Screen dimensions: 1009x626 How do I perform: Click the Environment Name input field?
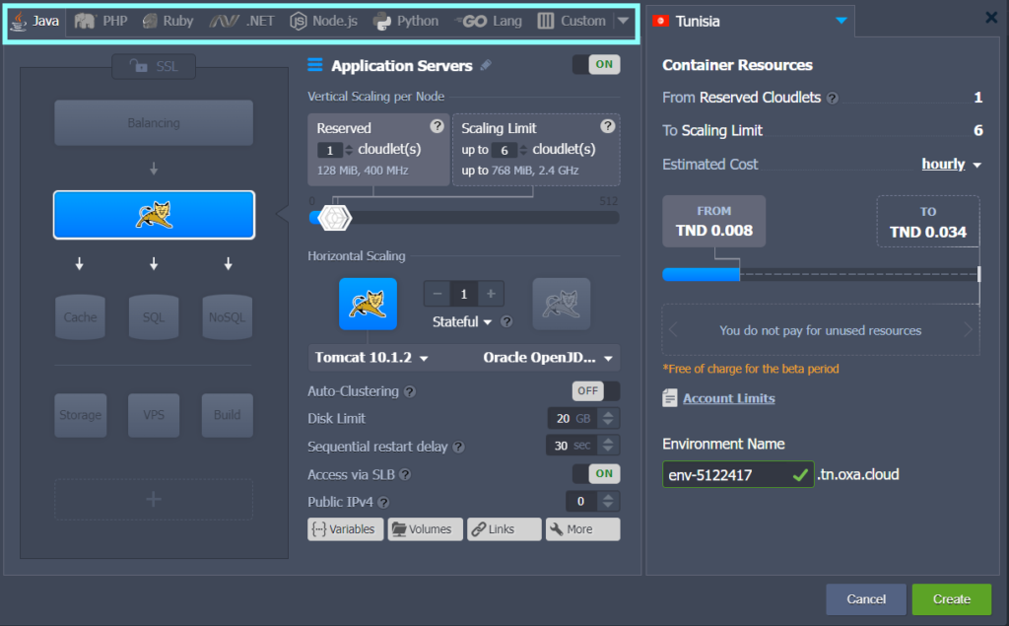pyautogui.click(x=738, y=474)
